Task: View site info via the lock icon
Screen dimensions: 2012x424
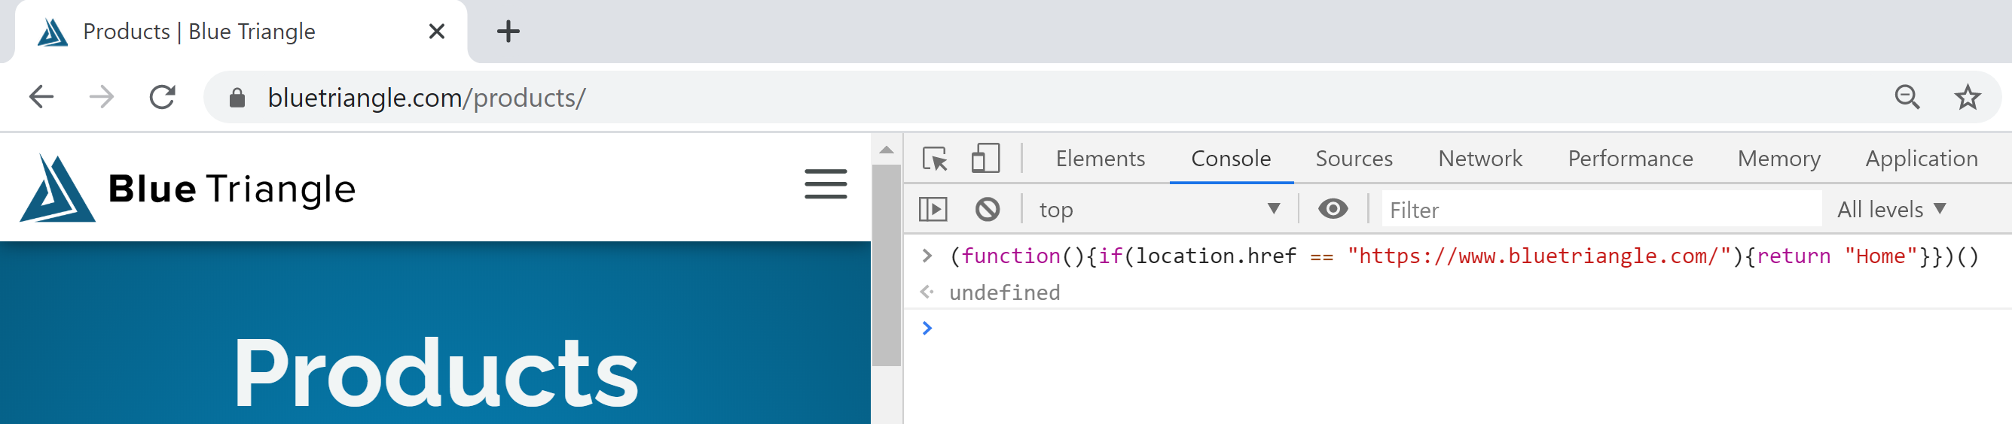Action: (x=237, y=98)
